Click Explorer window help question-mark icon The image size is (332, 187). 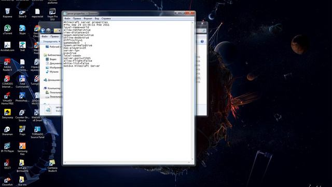202,42
